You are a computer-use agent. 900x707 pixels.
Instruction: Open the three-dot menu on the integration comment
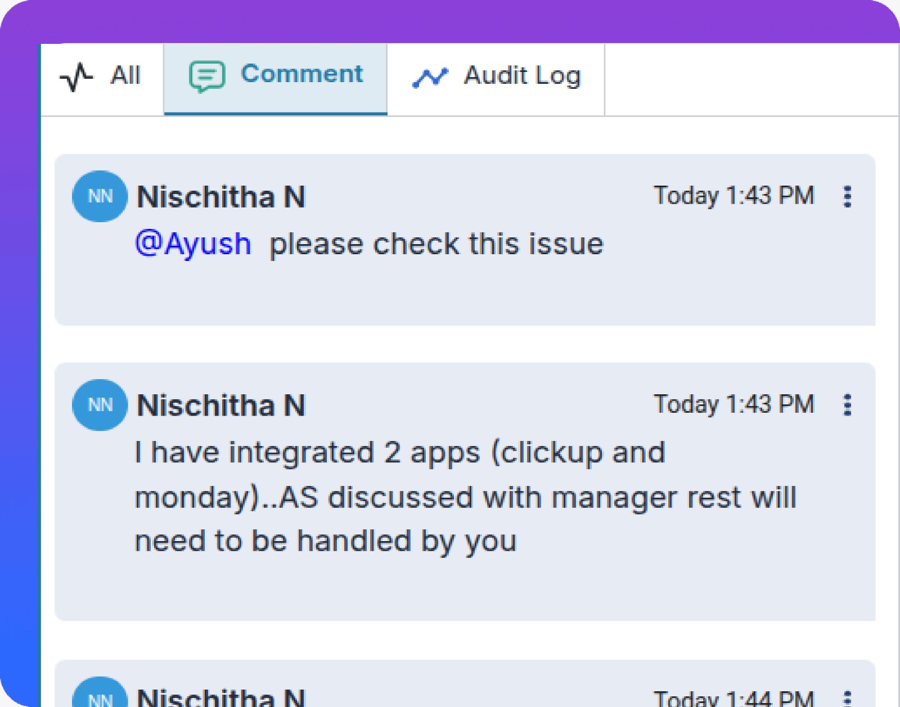click(x=848, y=404)
